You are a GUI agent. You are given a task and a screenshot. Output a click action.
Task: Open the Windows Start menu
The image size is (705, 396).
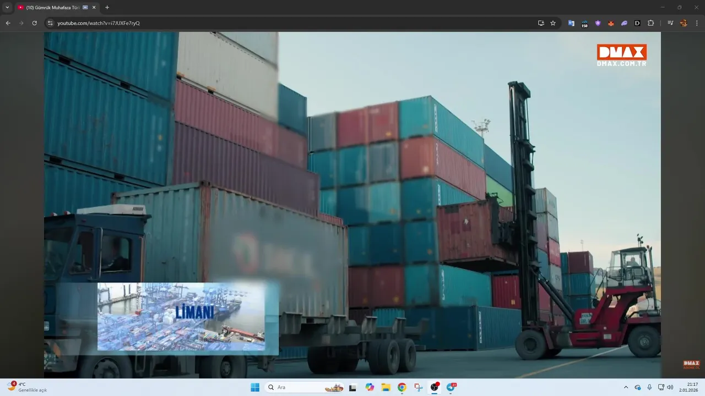[x=255, y=387]
